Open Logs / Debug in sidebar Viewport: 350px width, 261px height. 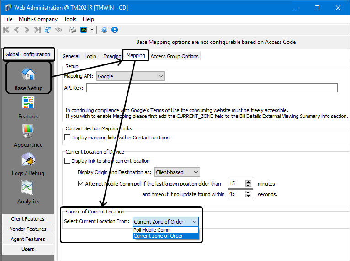28,164
